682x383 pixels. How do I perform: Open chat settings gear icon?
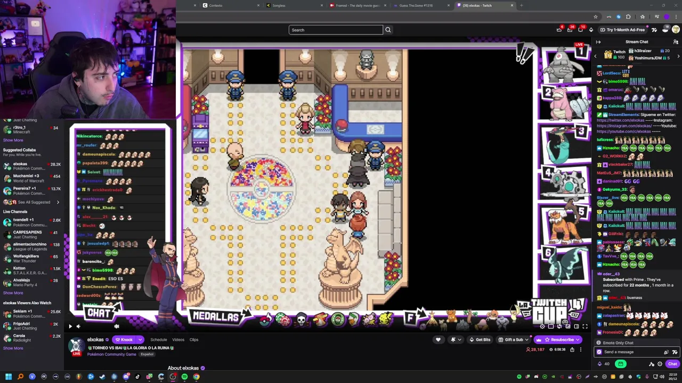(x=660, y=364)
